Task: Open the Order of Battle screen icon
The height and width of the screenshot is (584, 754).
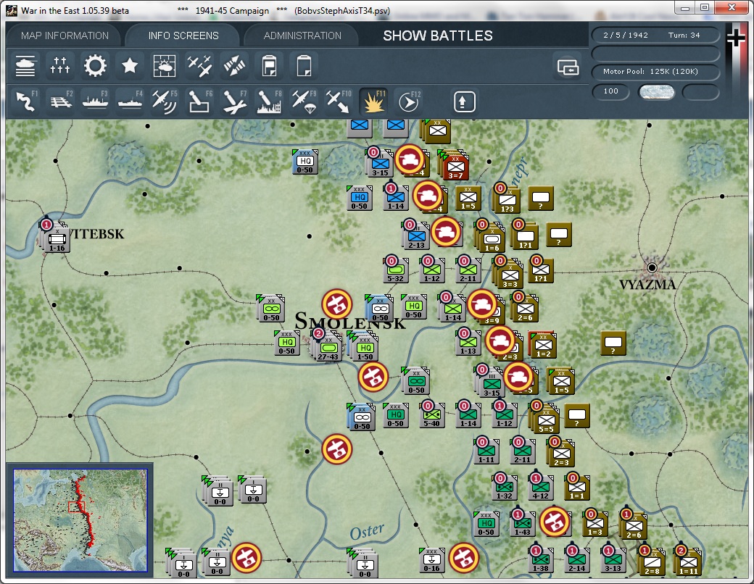Action: coord(25,66)
